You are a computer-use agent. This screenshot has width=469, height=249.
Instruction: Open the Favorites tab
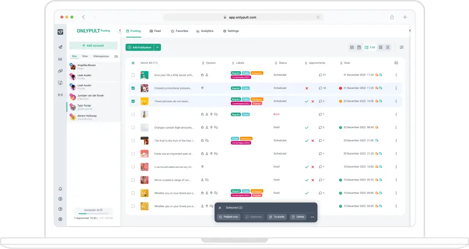179,31
